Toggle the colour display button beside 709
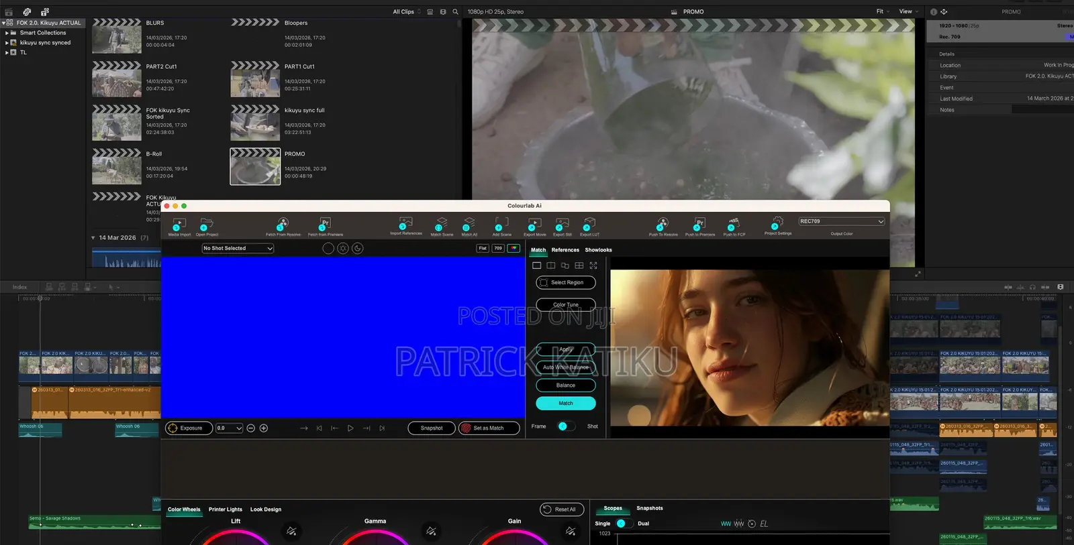 point(514,248)
